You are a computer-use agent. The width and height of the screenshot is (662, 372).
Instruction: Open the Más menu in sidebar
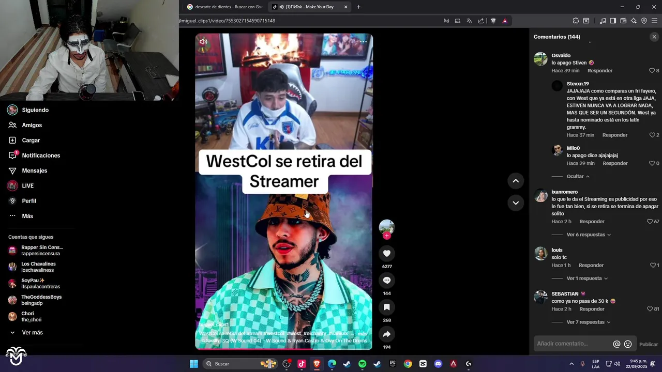27,216
